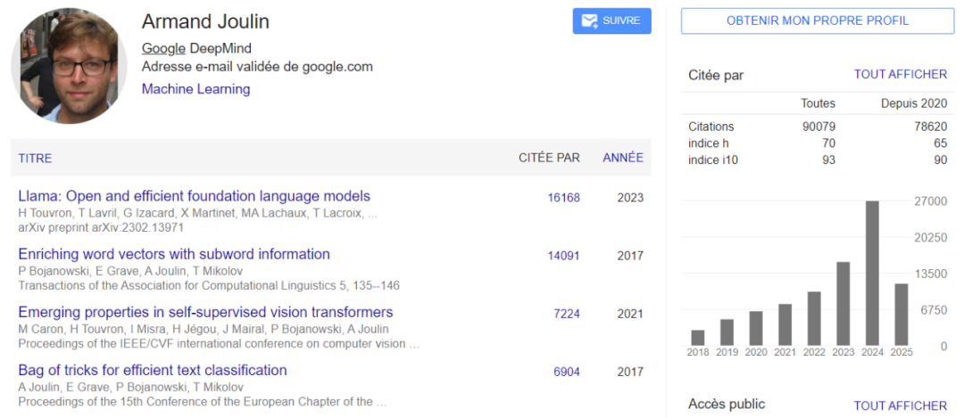View the 16168 citations of Llama paper
The image size is (964, 418).
563,198
